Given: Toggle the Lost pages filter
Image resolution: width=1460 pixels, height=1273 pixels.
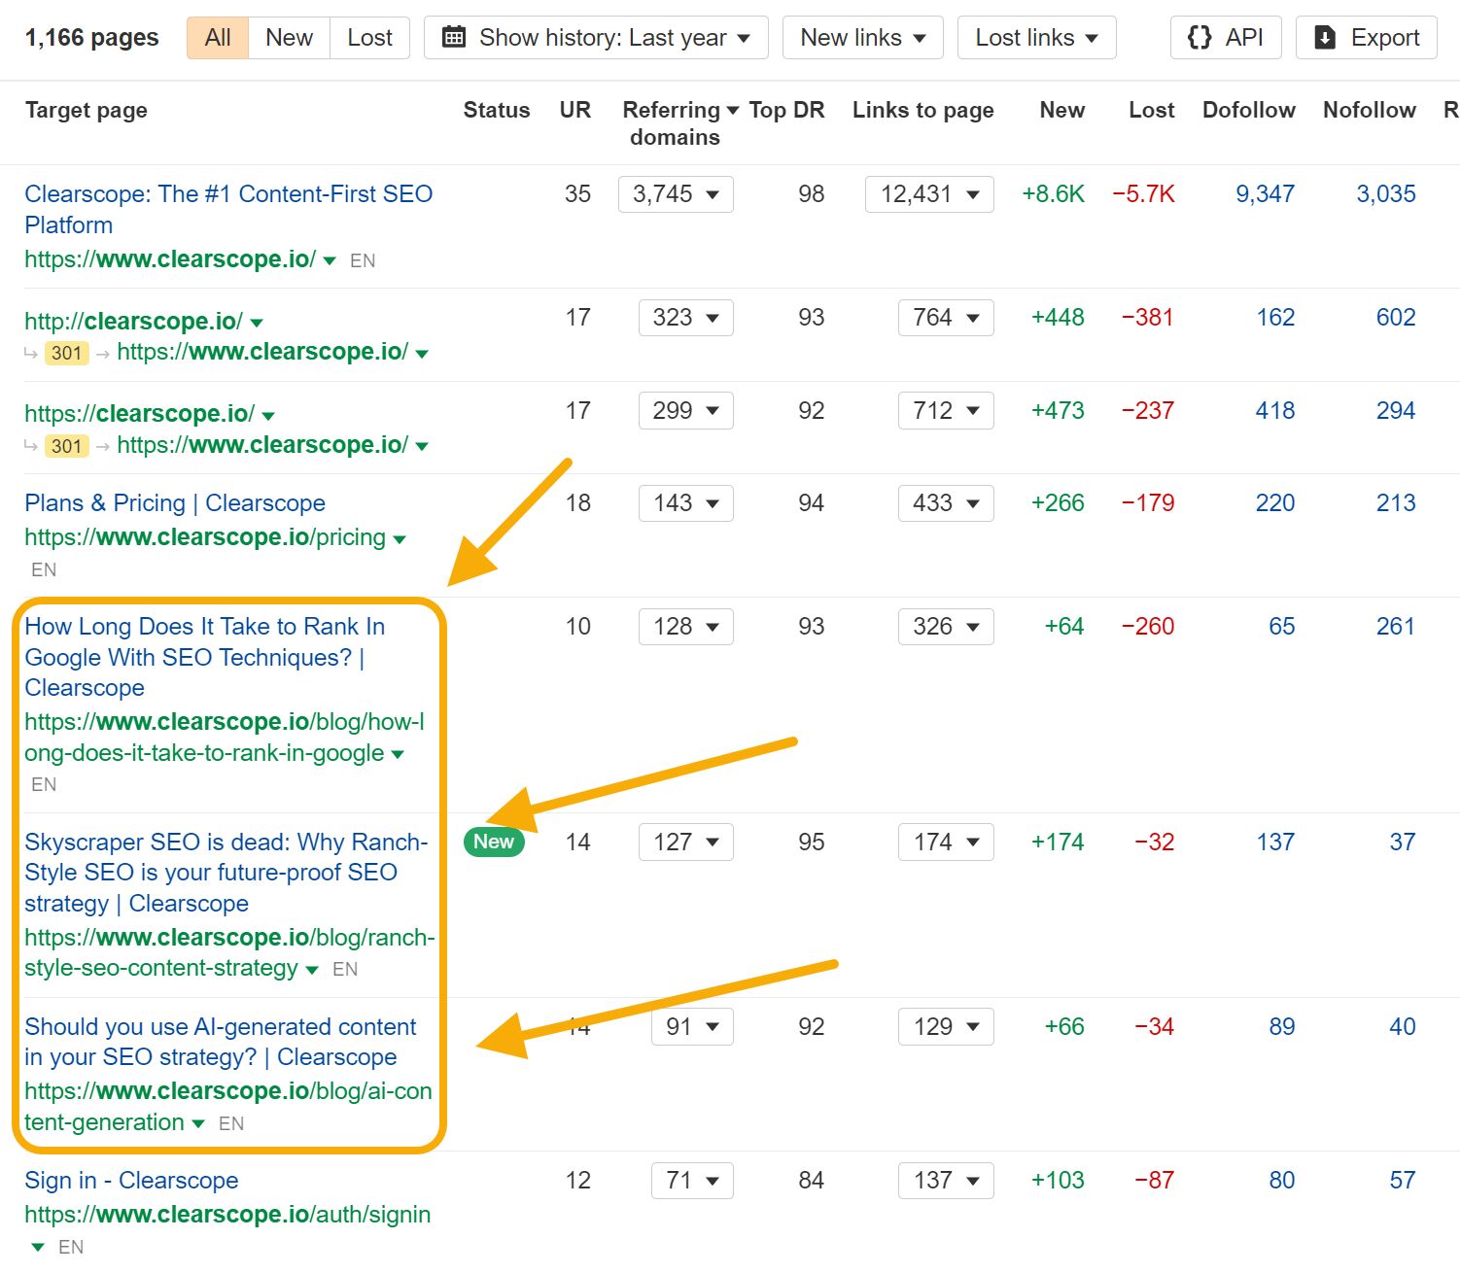Looking at the screenshot, I should pos(369,37).
